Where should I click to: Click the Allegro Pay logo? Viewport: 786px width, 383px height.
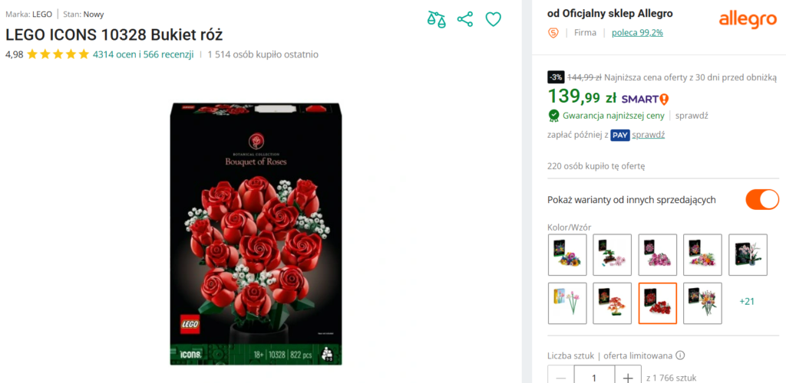[x=620, y=136]
